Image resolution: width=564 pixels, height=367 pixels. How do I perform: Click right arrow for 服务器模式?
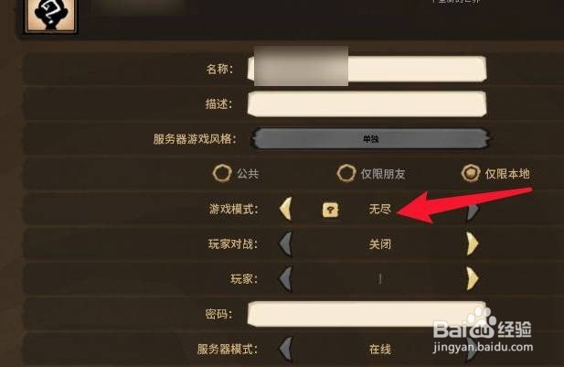[x=473, y=349]
